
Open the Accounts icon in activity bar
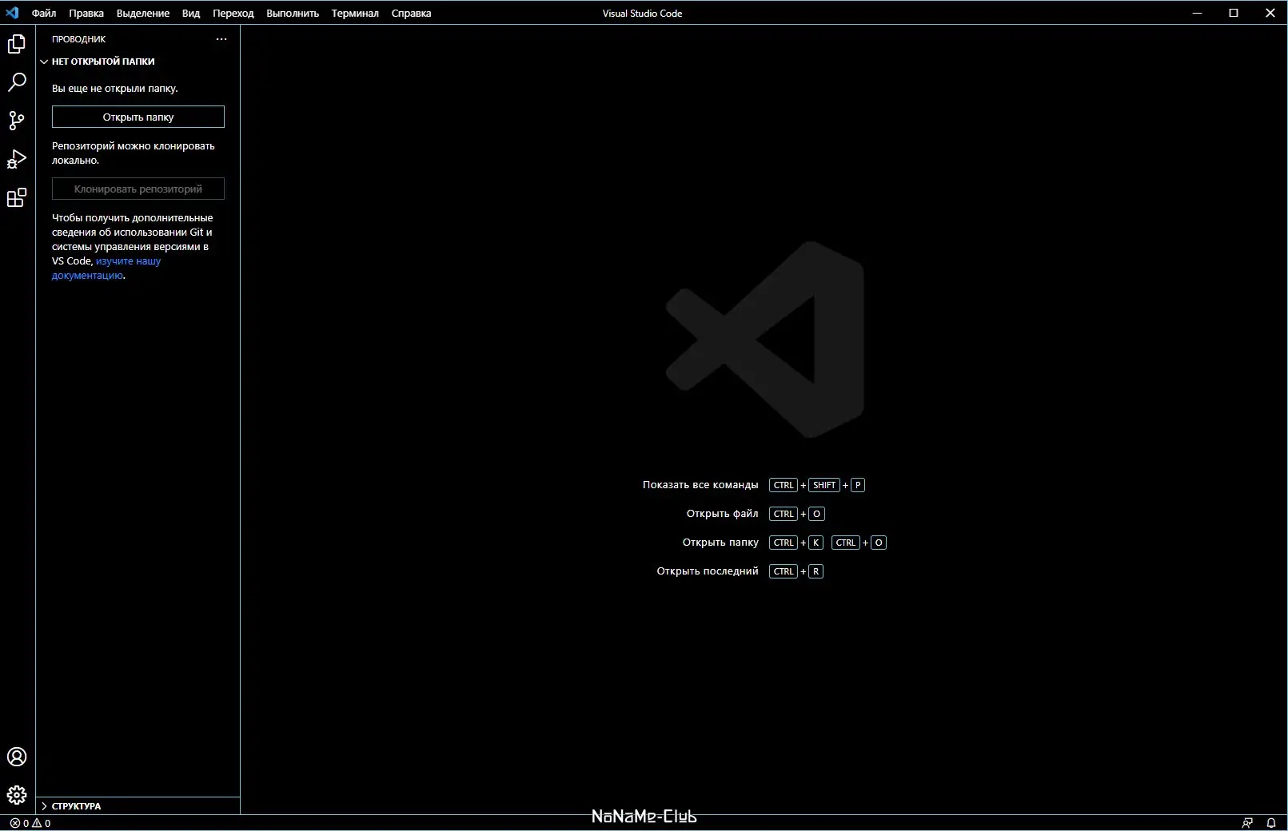(17, 757)
